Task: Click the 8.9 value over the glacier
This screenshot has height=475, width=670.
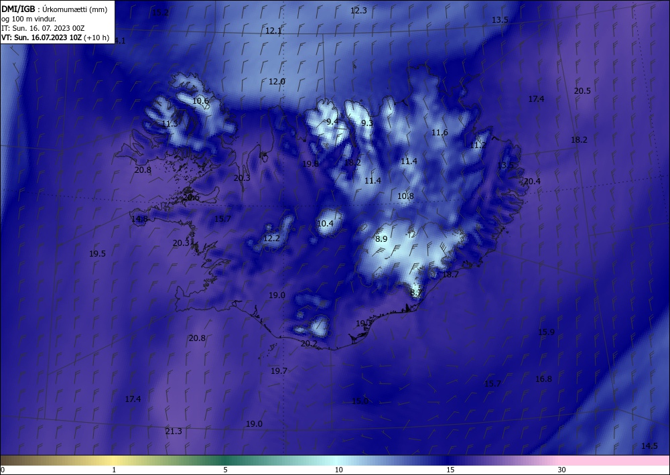Action: click(381, 239)
